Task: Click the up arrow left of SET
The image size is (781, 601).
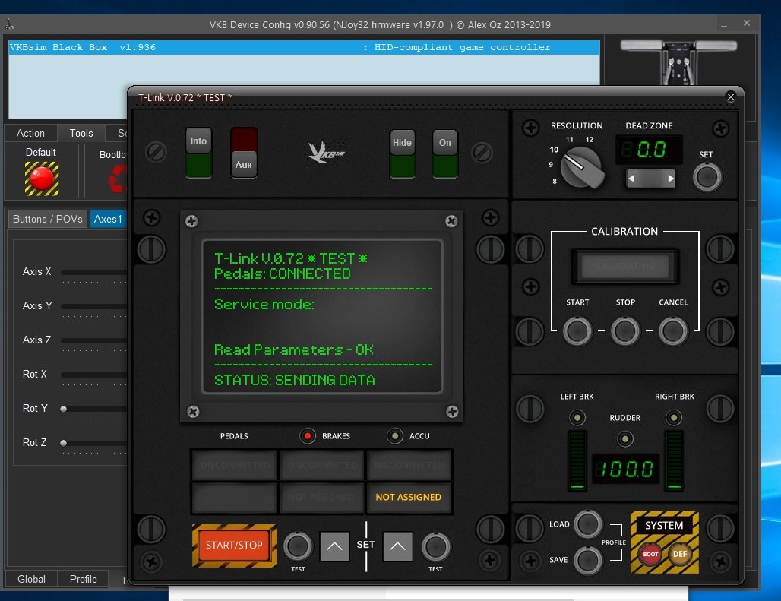Action: pyautogui.click(x=334, y=546)
